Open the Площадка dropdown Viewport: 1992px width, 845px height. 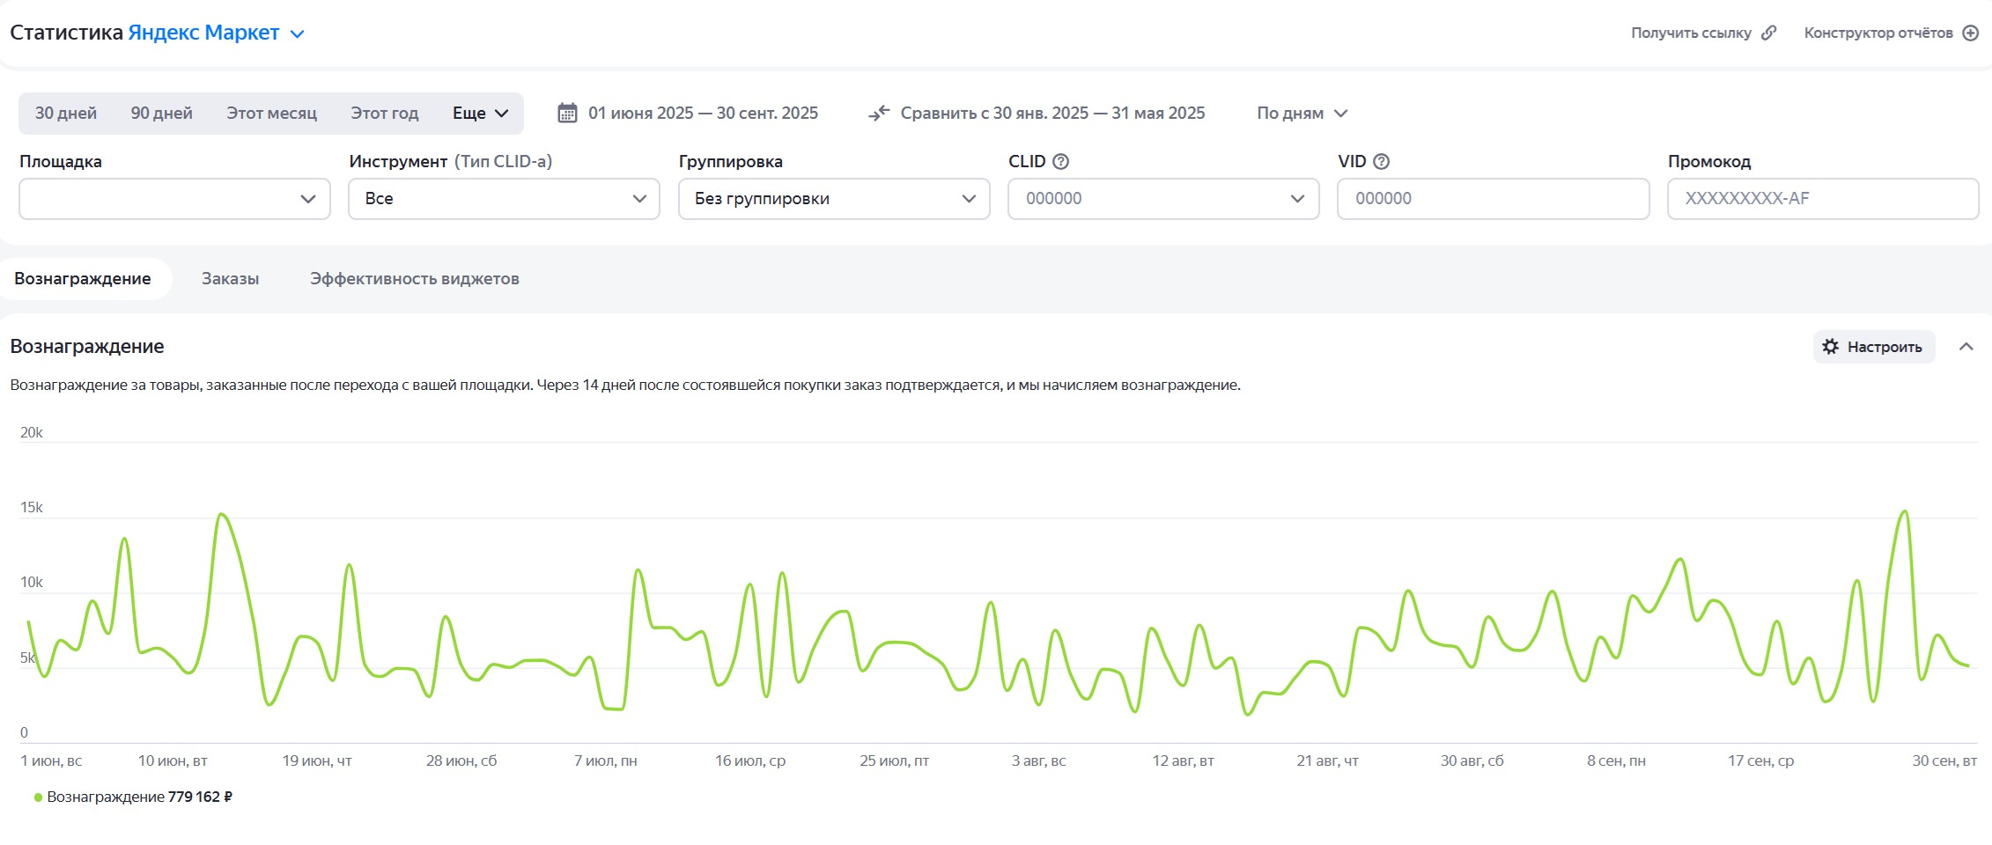[174, 199]
